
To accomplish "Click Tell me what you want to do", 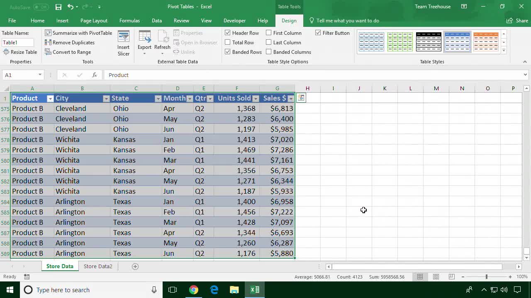I will point(344,21).
